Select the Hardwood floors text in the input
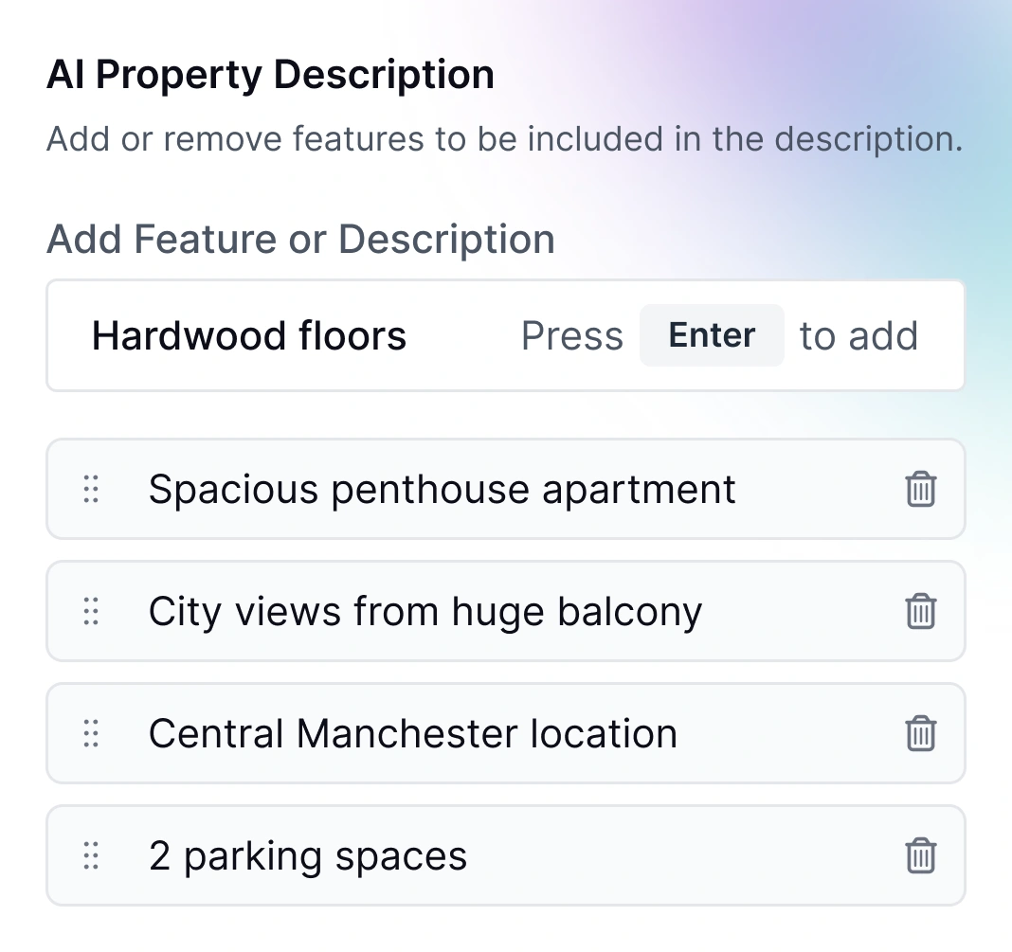The image size is (1012, 952). pos(249,335)
